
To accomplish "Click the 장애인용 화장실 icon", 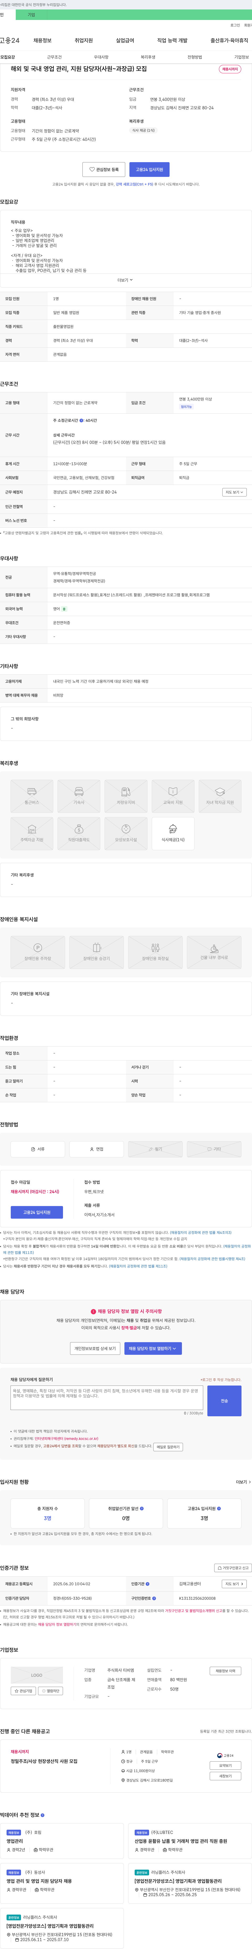I will pyautogui.click(x=155, y=953).
